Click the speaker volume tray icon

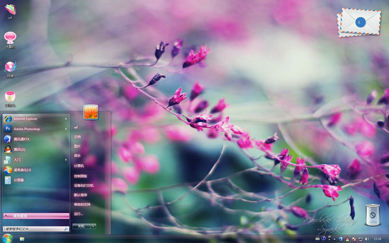click(x=366, y=238)
